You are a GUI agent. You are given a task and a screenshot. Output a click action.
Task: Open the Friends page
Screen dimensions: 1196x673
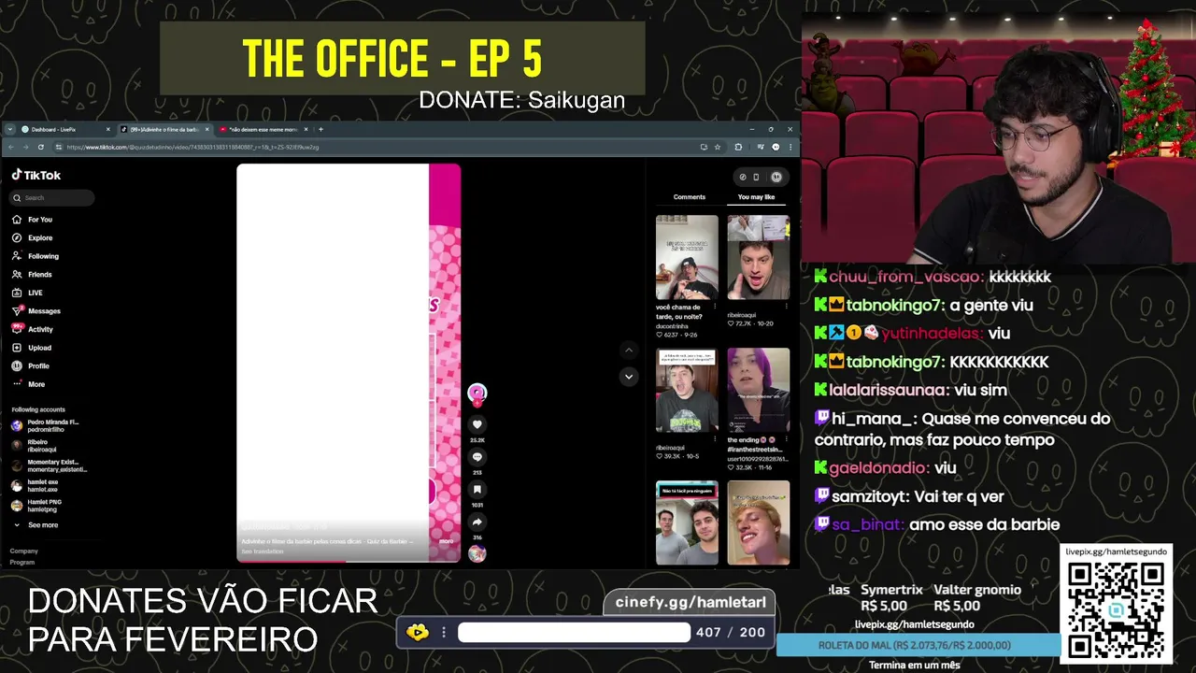[x=33, y=275]
